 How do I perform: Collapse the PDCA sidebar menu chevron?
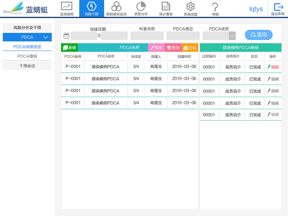(x=46, y=37)
